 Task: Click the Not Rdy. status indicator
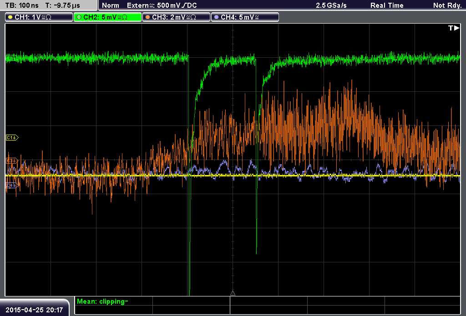pyautogui.click(x=447, y=5)
